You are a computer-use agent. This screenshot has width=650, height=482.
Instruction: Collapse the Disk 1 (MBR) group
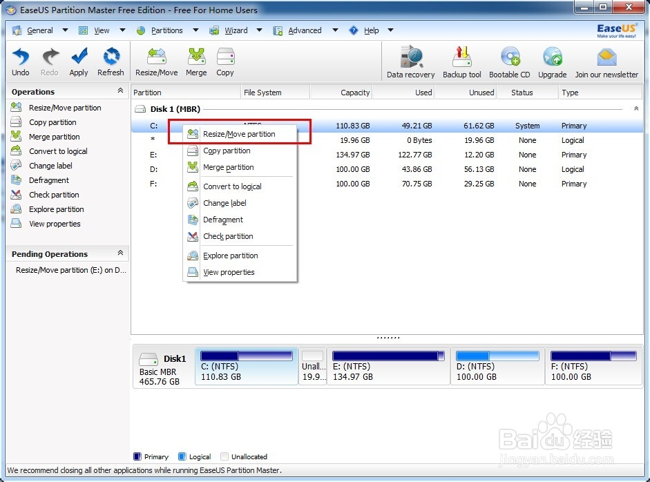point(636,108)
